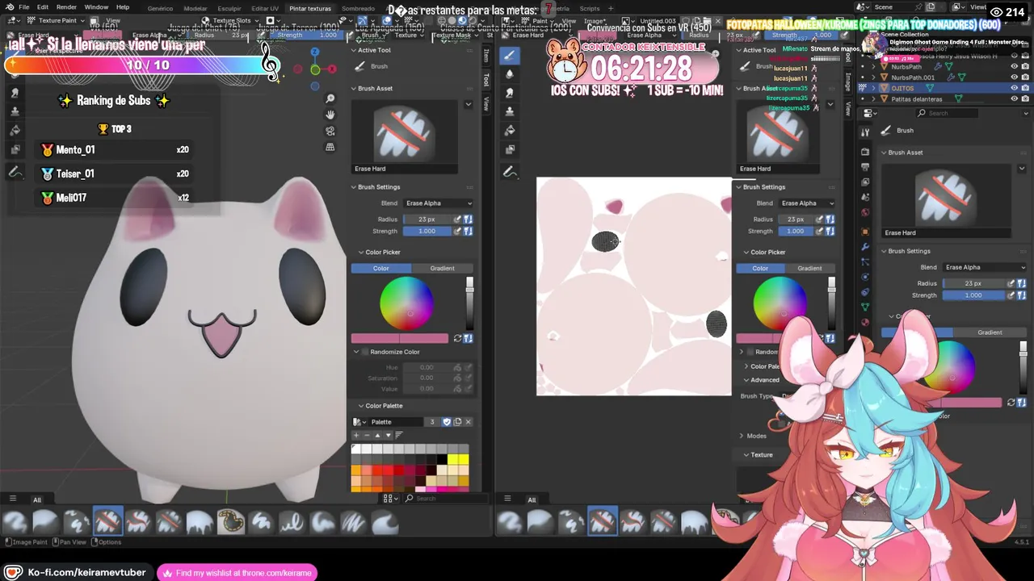
Task: Open Texture Slots dropdown in header
Action: click(x=230, y=20)
